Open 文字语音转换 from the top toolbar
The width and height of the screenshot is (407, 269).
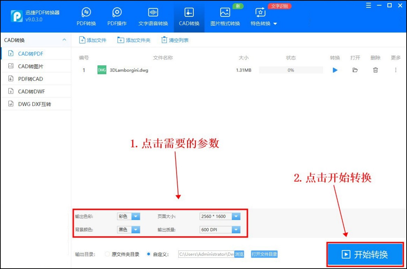153,16
